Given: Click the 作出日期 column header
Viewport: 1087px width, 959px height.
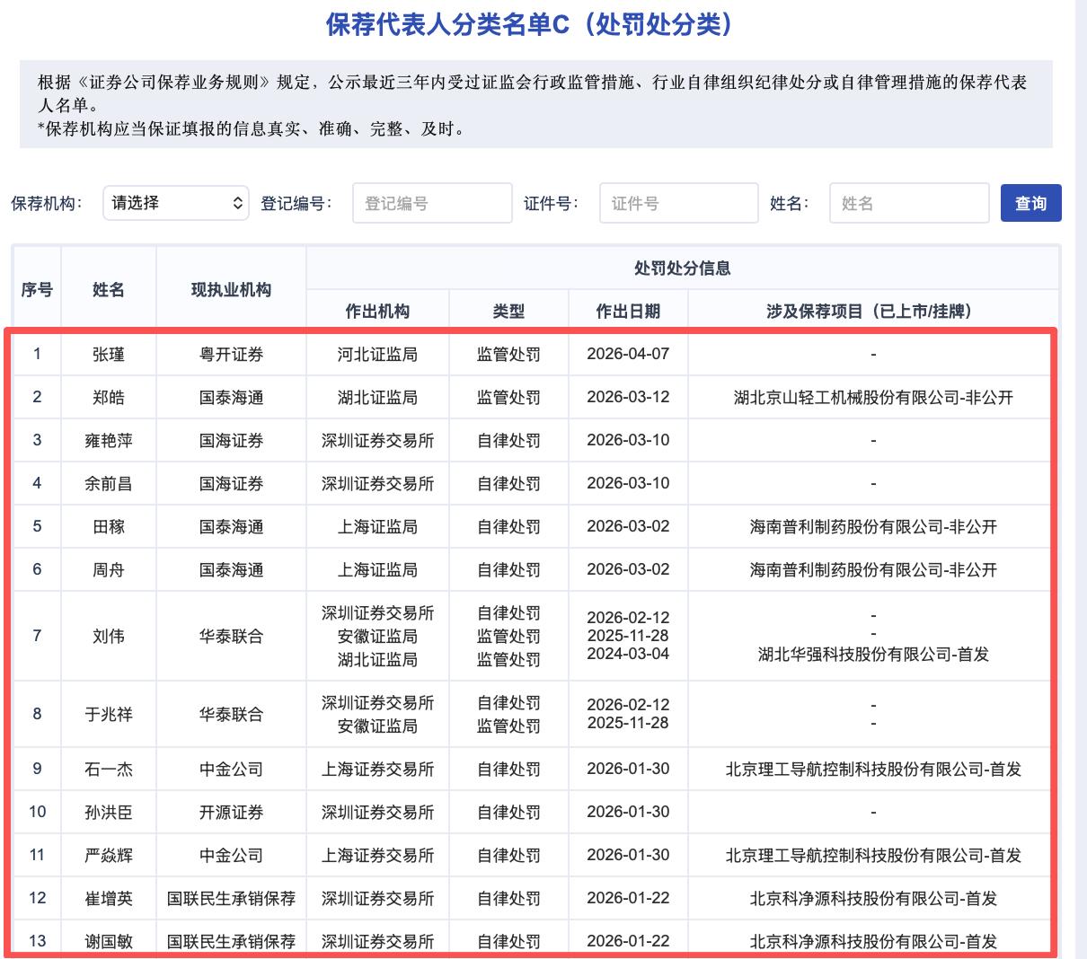Looking at the screenshot, I should (x=628, y=312).
